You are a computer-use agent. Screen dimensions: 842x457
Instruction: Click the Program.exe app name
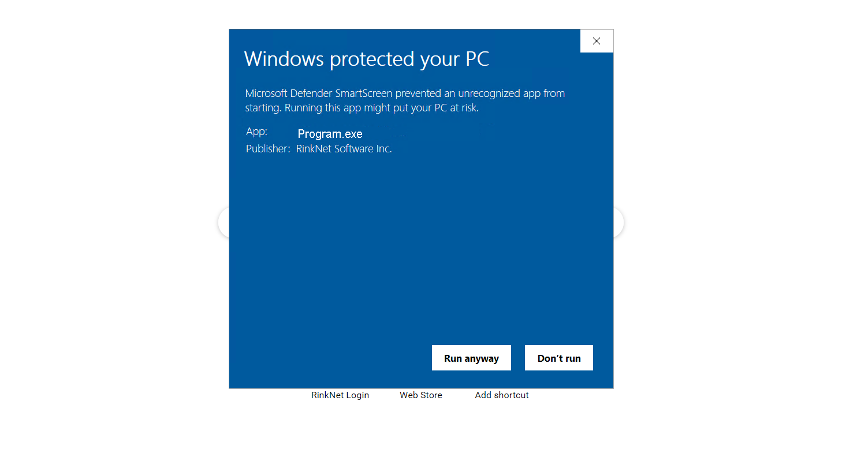coord(330,134)
